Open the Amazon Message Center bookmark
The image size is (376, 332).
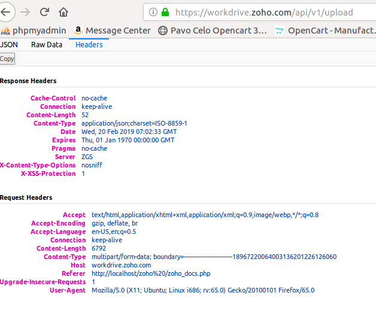coord(111,31)
